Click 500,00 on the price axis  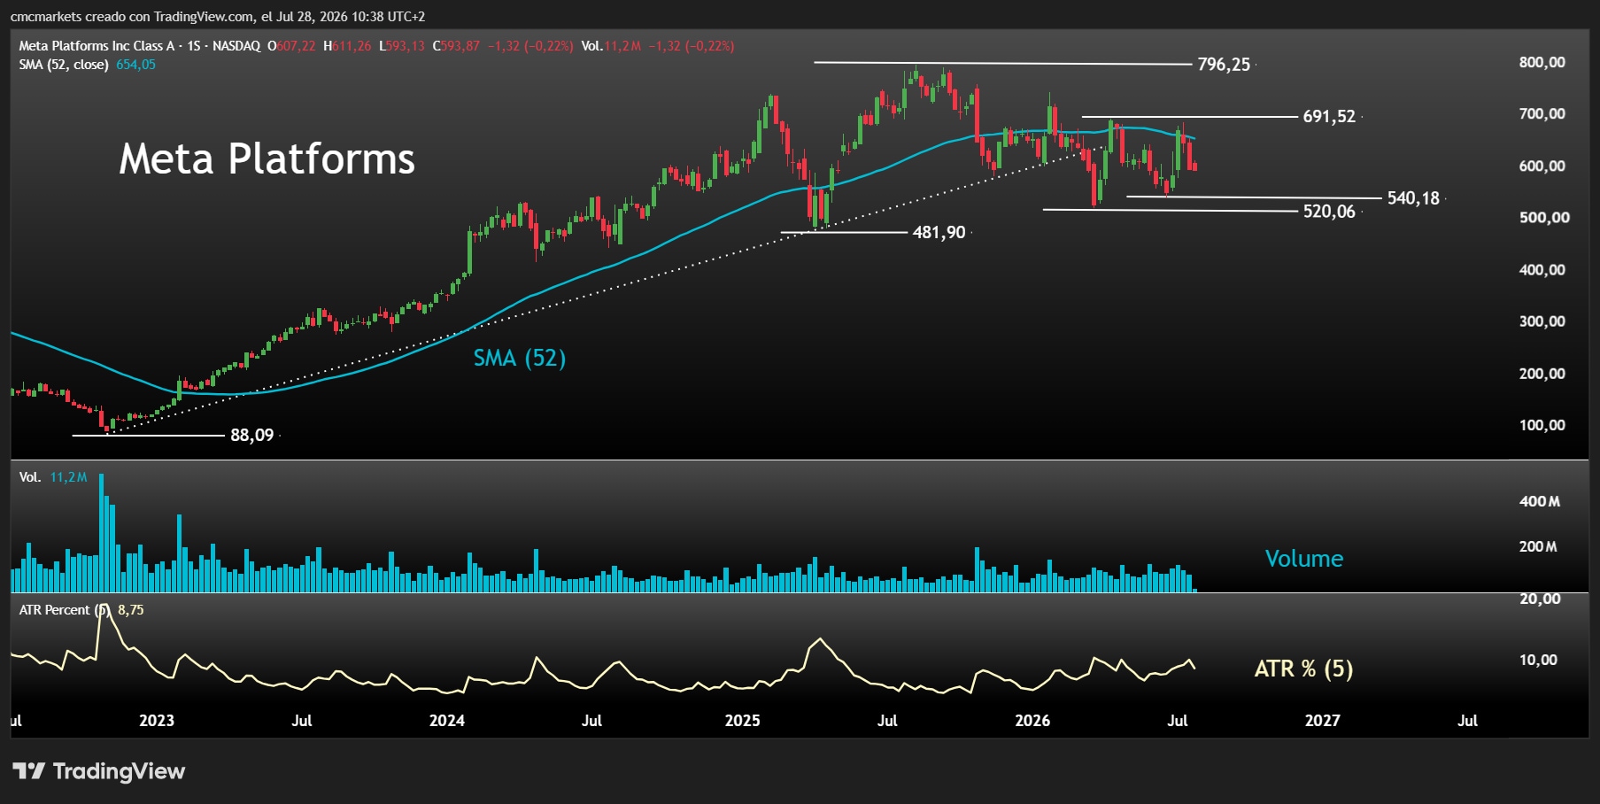point(1544,217)
